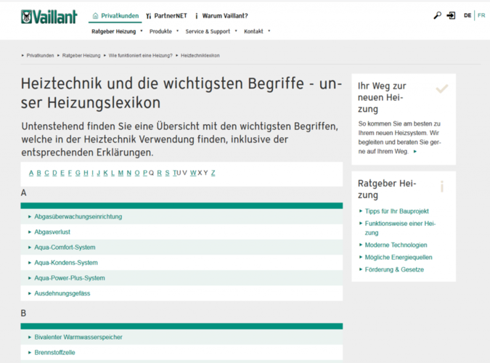Click the PartnerNET tools icon
Viewport: 490px width, 363px height.
(148, 16)
